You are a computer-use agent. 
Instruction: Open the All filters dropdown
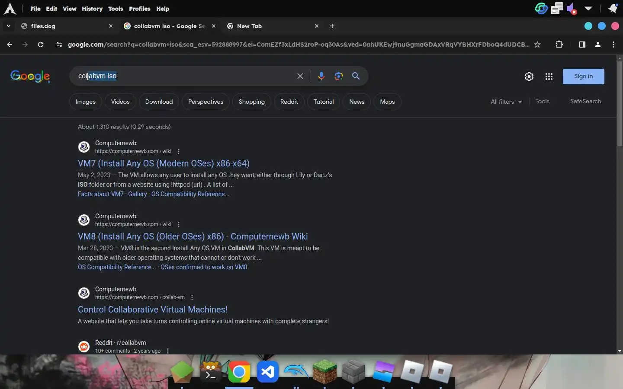coord(506,102)
